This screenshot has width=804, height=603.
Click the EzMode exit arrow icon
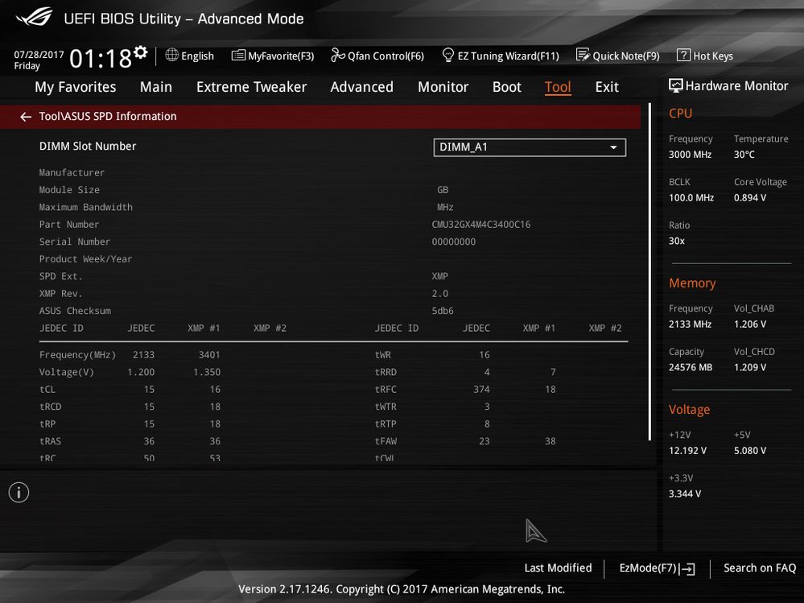pyautogui.click(x=687, y=568)
